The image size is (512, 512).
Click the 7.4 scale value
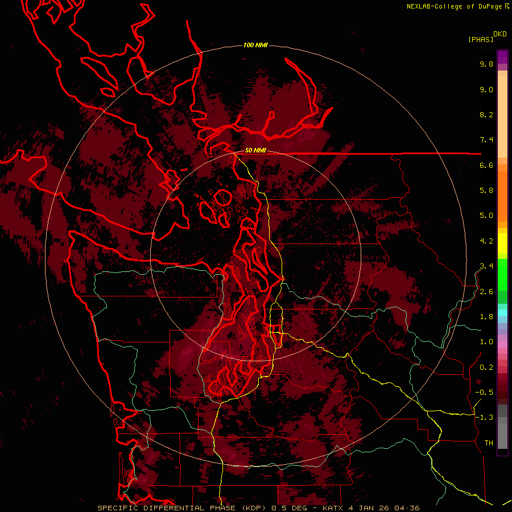click(x=486, y=140)
